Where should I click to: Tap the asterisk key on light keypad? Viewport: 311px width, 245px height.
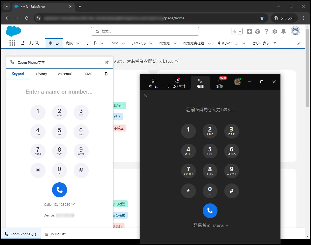click(38, 171)
